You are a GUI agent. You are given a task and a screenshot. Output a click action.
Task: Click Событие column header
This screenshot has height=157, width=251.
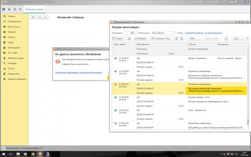[200, 44]
